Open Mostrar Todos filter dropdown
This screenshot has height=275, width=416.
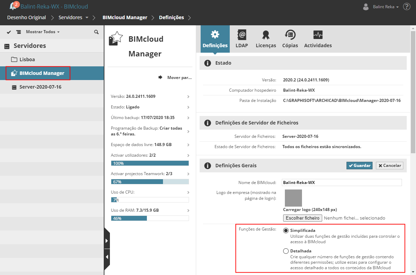43,32
